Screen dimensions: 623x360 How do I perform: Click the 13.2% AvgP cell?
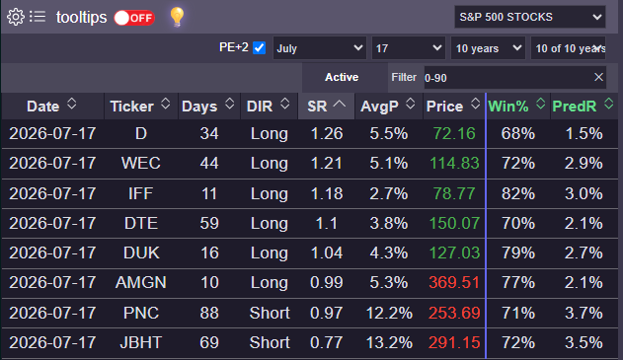point(389,342)
